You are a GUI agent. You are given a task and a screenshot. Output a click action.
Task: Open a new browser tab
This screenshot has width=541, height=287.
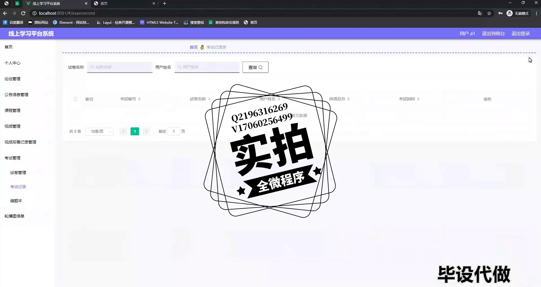[x=165, y=3]
